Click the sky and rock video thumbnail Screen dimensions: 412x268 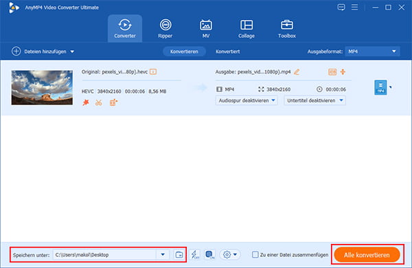coord(42,87)
